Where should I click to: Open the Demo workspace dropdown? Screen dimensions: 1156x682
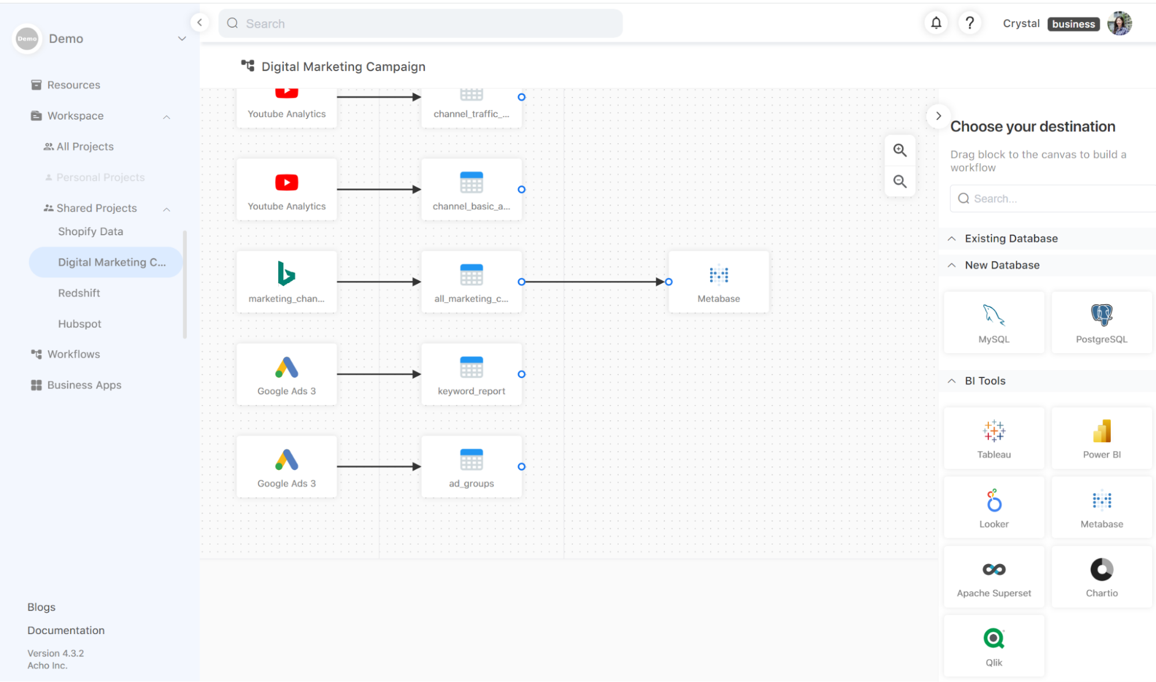[x=182, y=39]
